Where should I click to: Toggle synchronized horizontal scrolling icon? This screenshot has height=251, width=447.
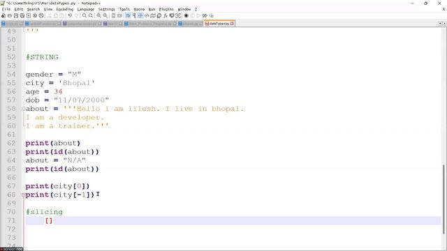coord(119,15)
